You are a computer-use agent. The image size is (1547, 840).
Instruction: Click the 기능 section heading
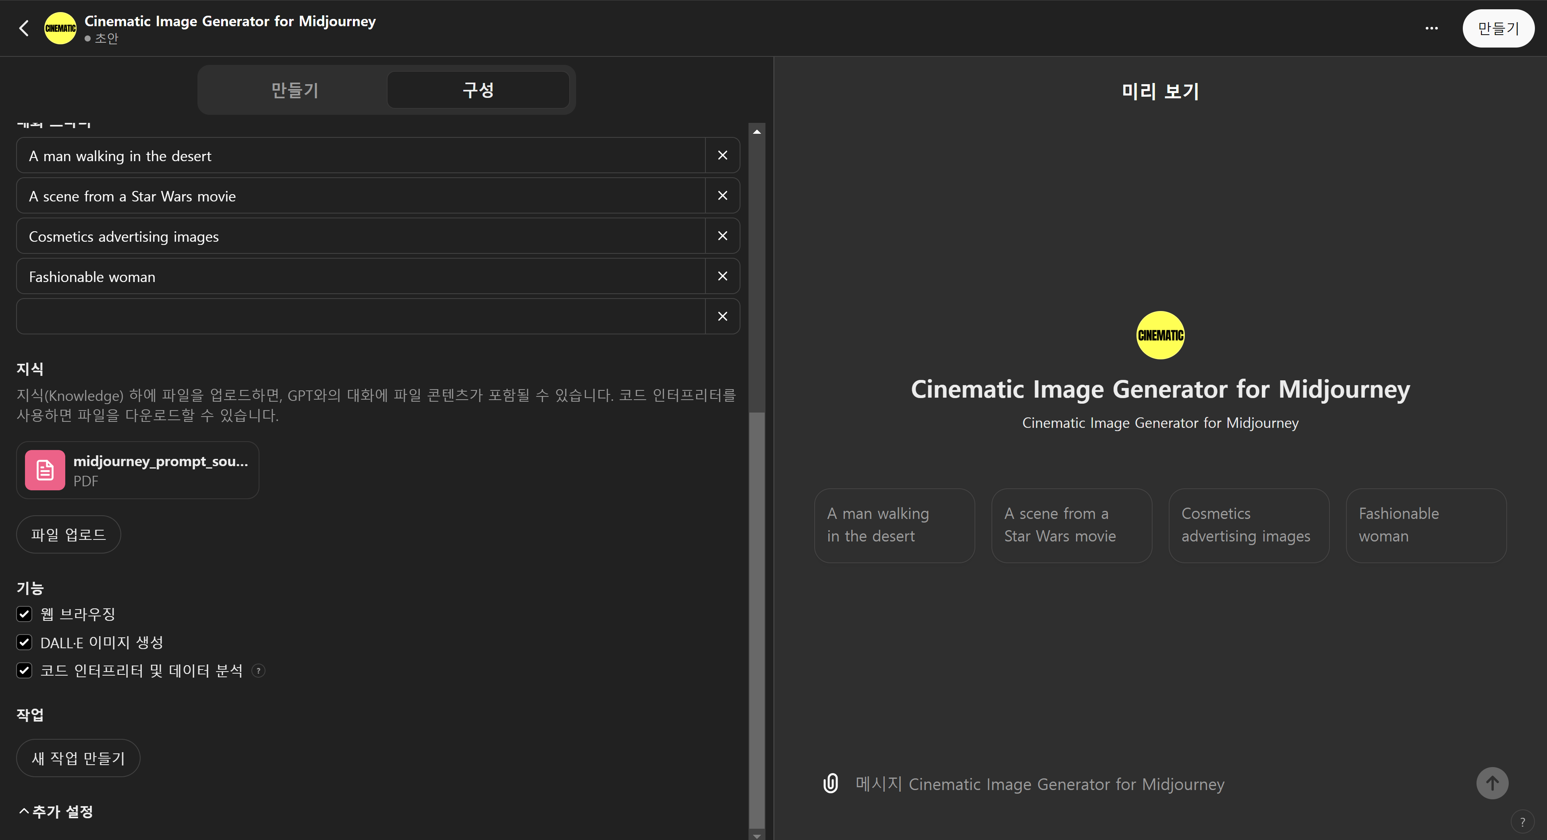(30, 588)
